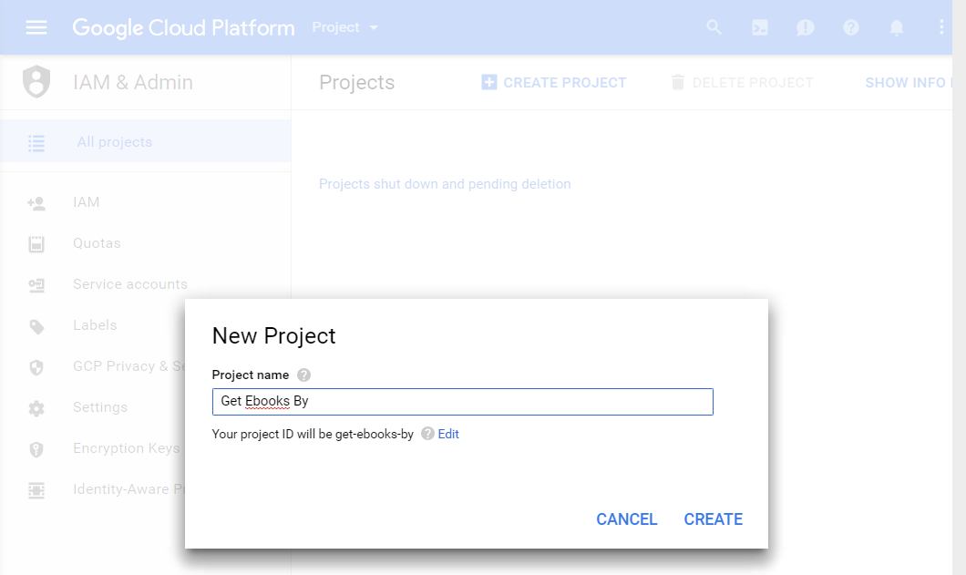This screenshot has height=575, width=966.
Task: Click the Settings gear icon in sidebar
Action: pyautogui.click(x=36, y=407)
